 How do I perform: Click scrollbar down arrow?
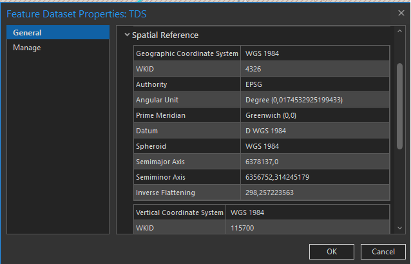pyautogui.click(x=399, y=227)
